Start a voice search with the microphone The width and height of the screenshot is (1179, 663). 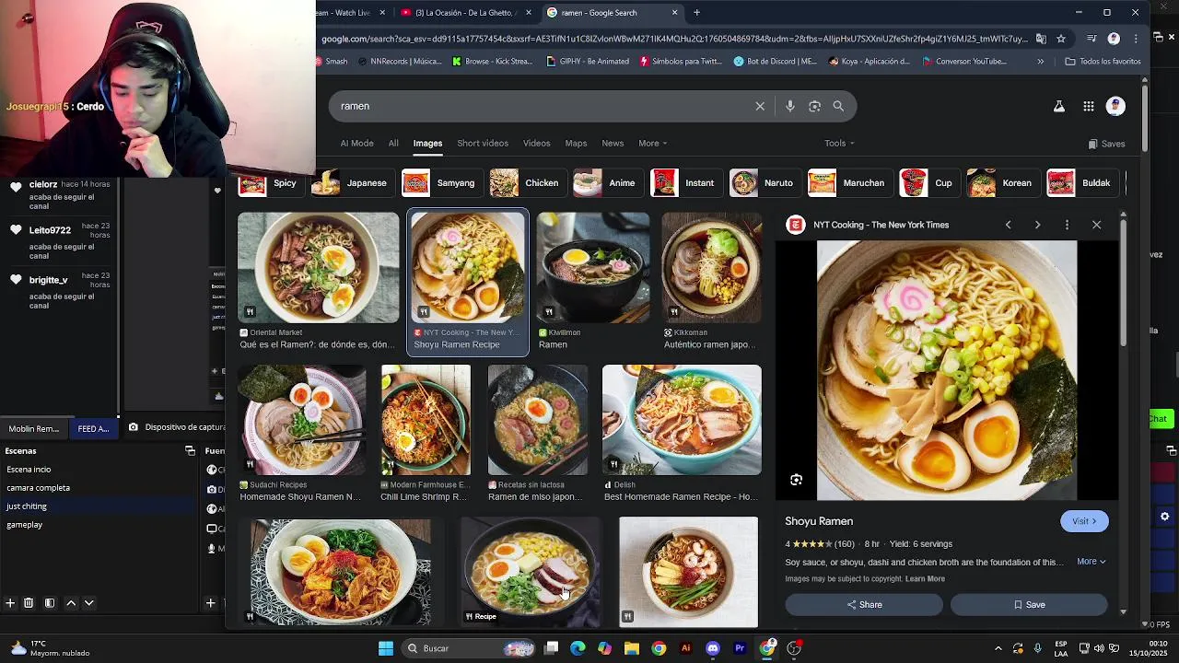(x=789, y=106)
